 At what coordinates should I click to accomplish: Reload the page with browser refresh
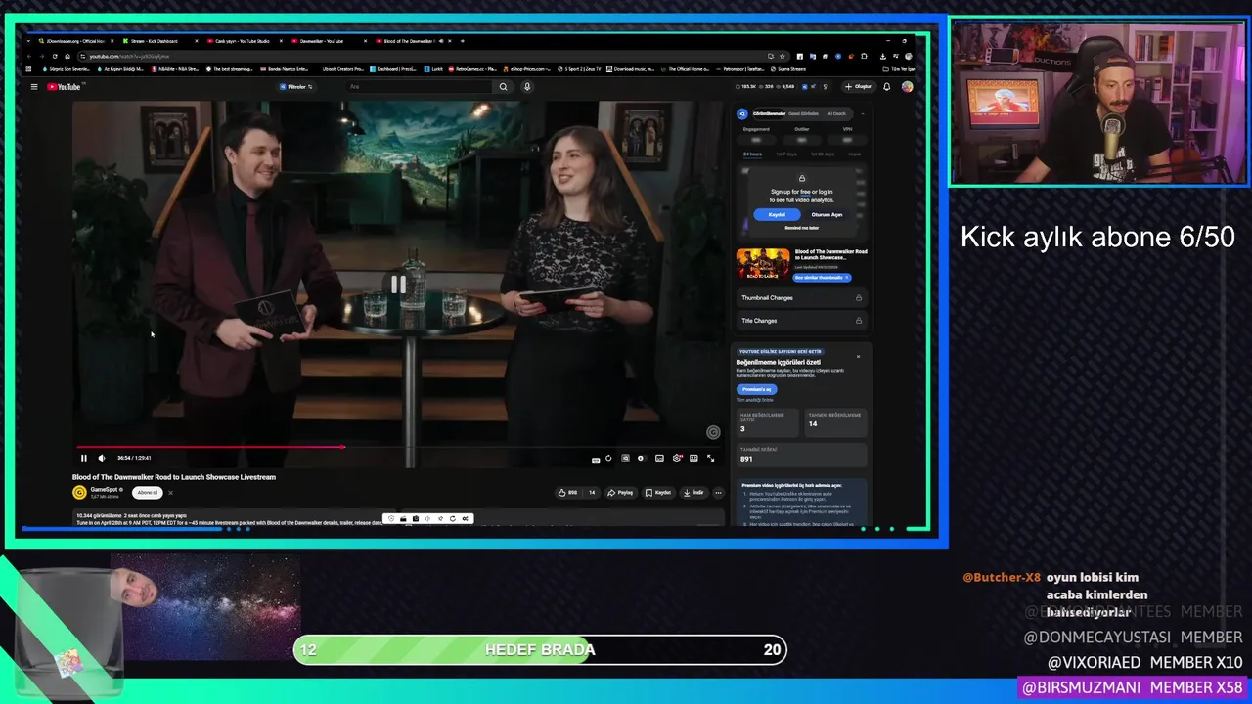pos(55,56)
